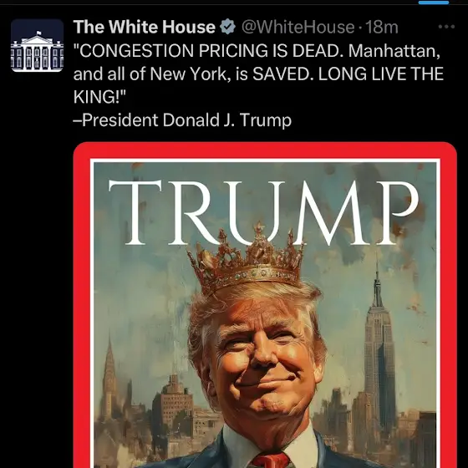
Task: Click the large TRUMP title on cover
Action: (263, 213)
